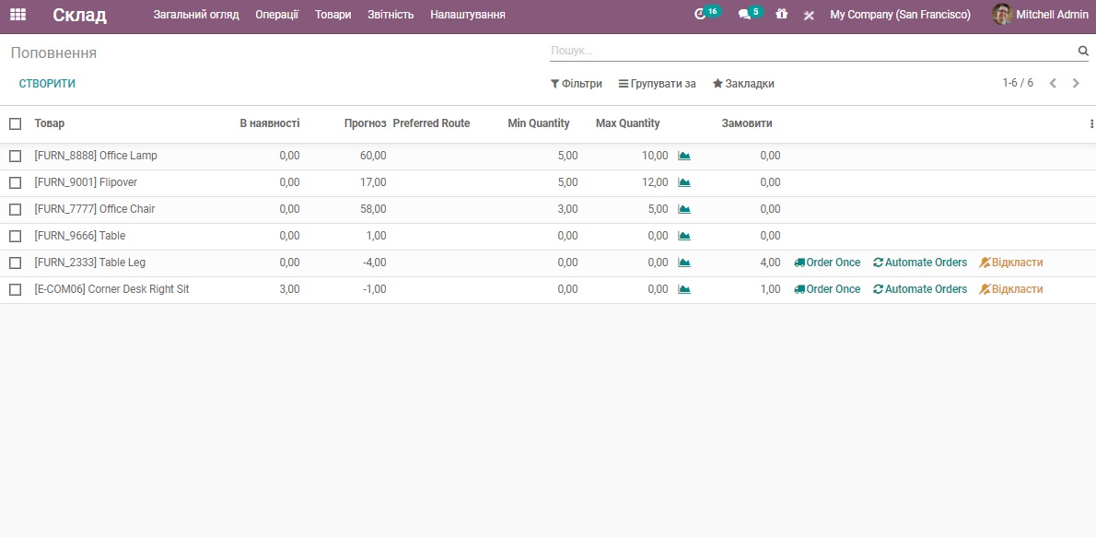
Task: Open the Звітність menu
Action: [x=391, y=15]
